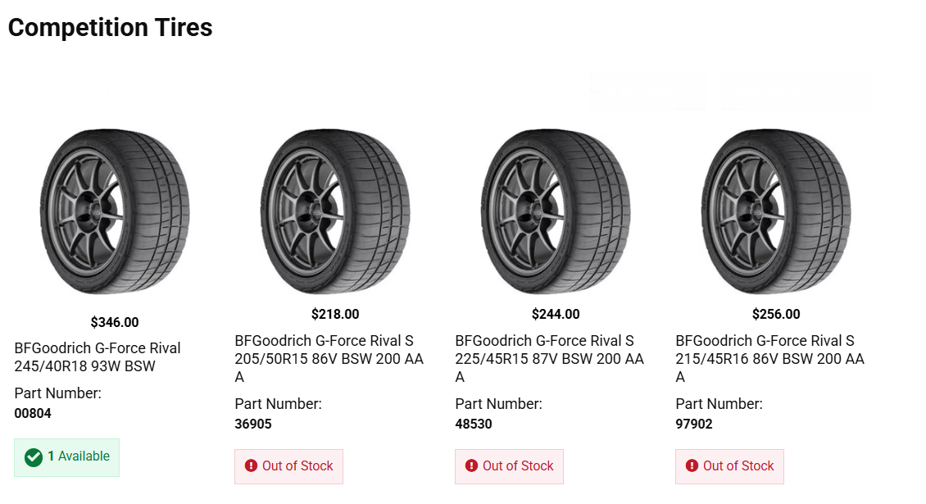Open the Rival S 205/50R15 tire image

tap(334, 212)
